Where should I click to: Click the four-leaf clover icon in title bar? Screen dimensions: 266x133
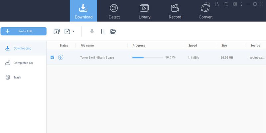(x=235, y=4)
